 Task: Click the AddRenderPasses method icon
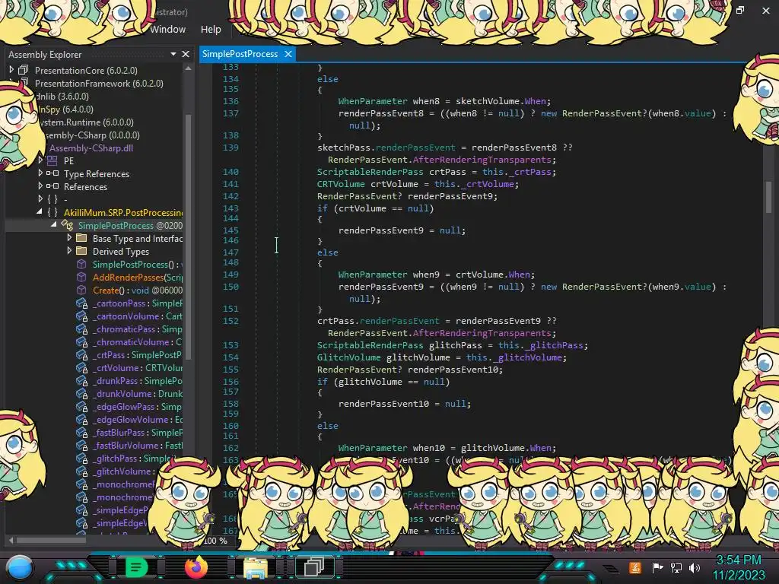click(81, 277)
